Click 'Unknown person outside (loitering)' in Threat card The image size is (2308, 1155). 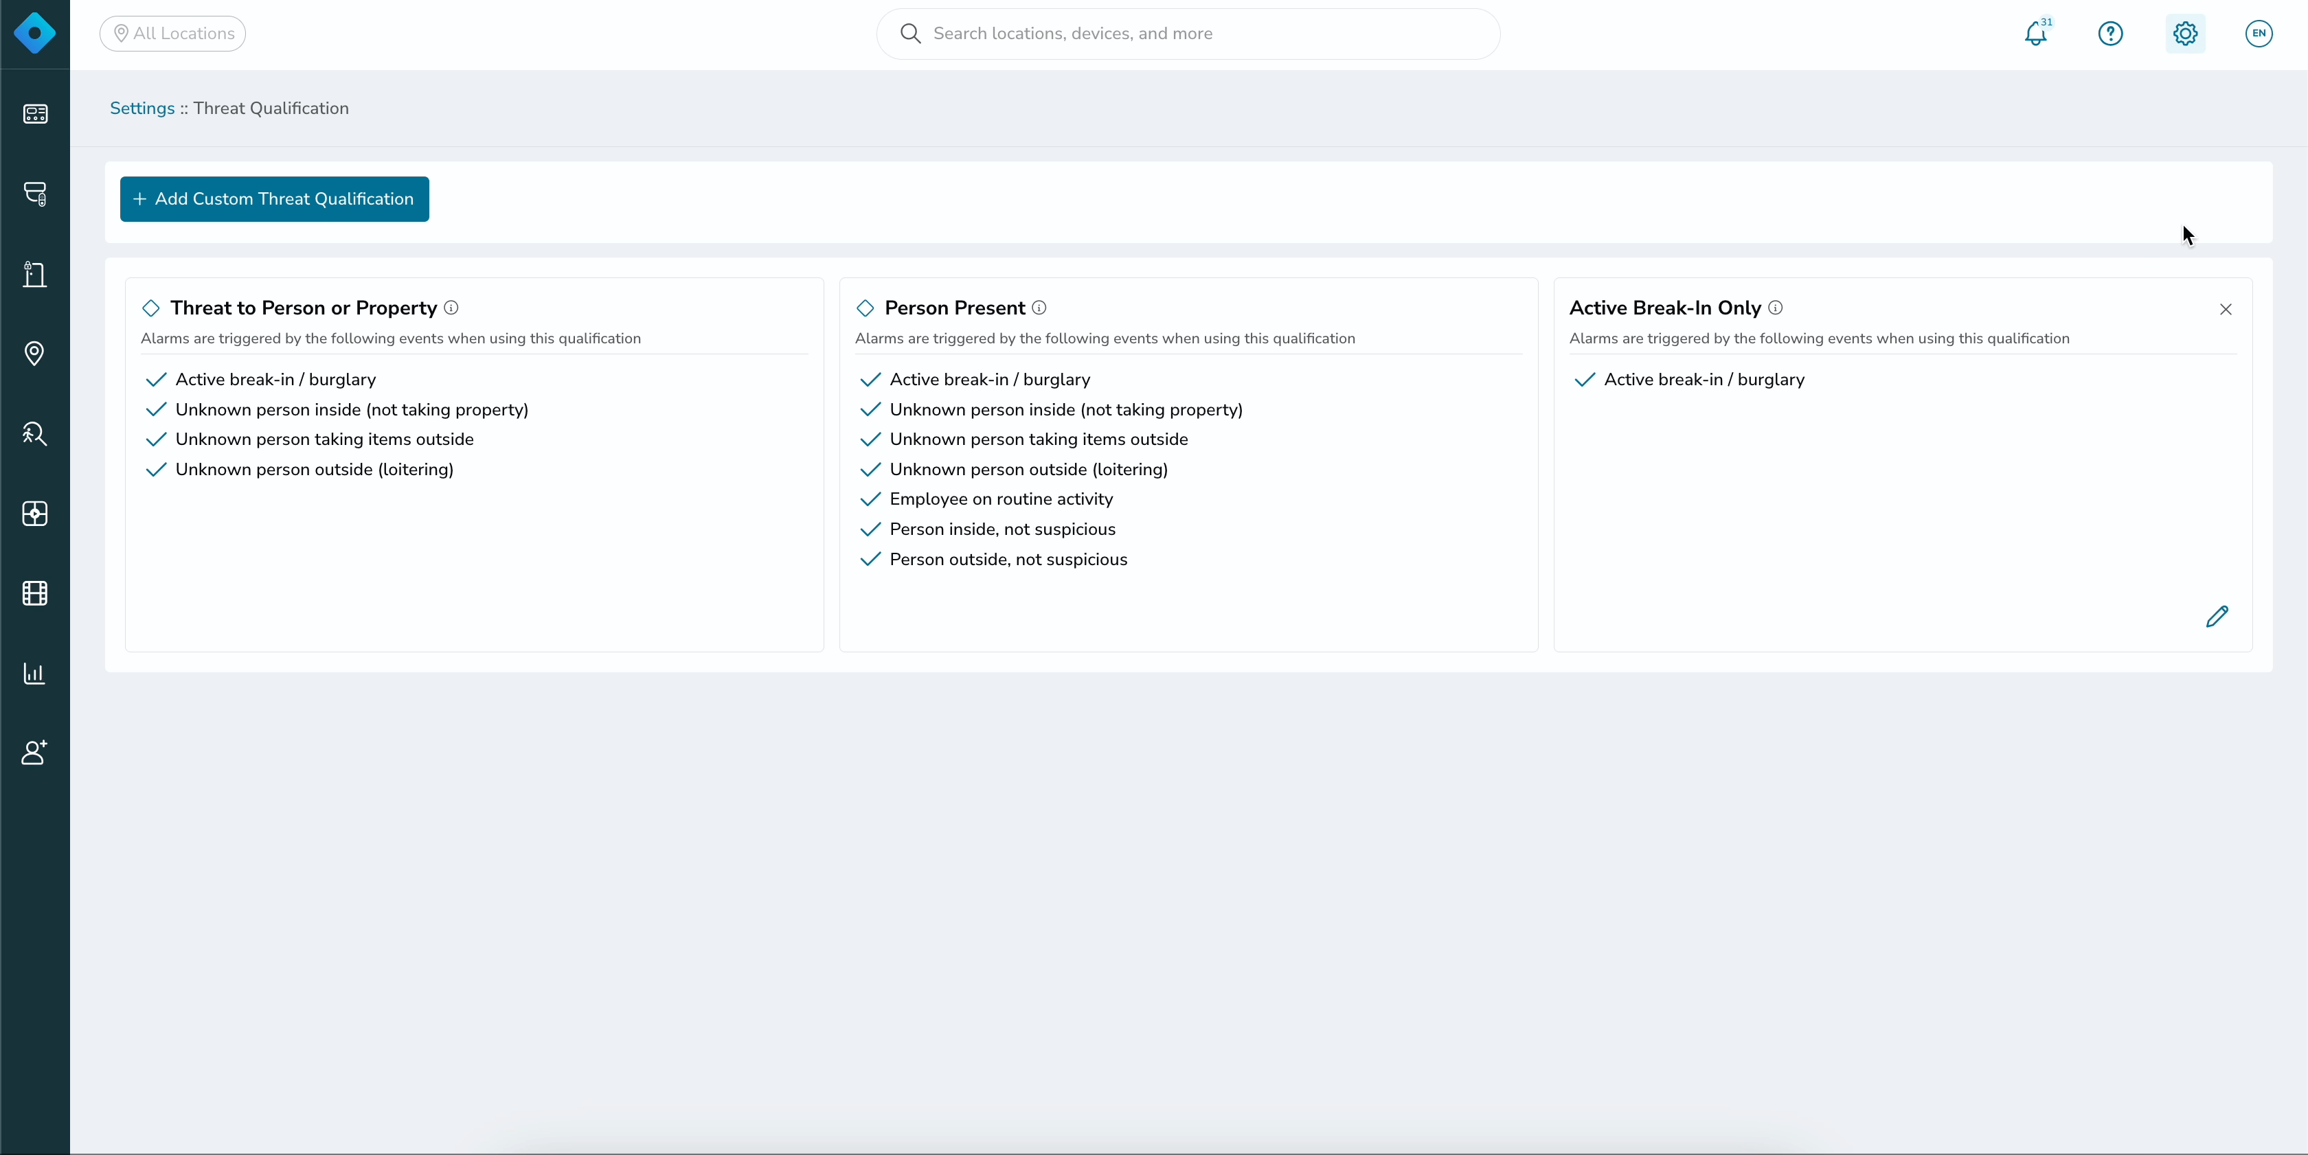click(315, 470)
